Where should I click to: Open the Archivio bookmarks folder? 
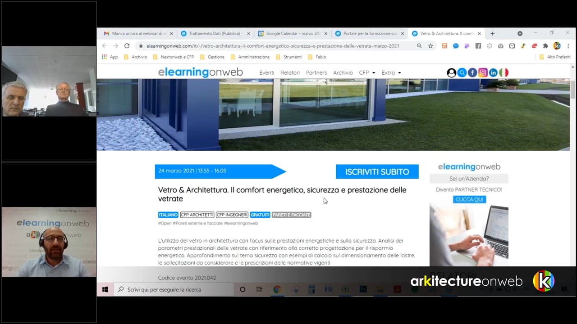coord(135,57)
